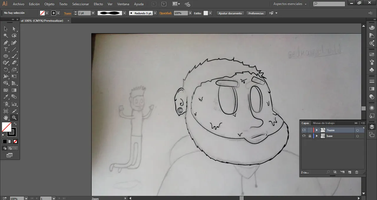Image resolution: width=377 pixels, height=200 pixels.
Task: Select the Pen tool
Action: [6, 42]
